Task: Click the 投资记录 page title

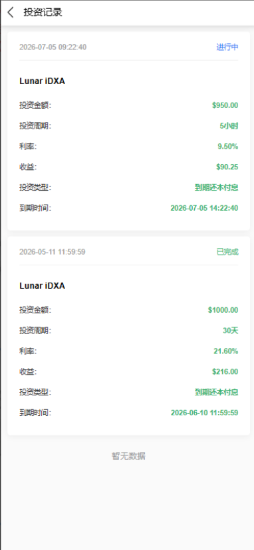Action: tap(43, 13)
